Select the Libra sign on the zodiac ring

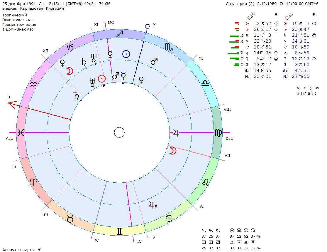205,83
